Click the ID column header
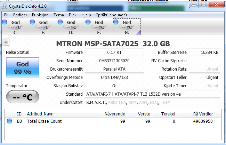The image size is (226, 145). tap(19, 114)
